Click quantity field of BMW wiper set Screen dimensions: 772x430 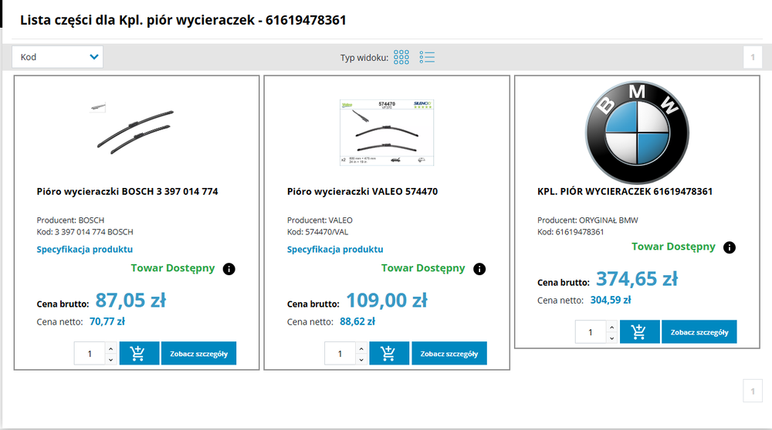(591, 331)
